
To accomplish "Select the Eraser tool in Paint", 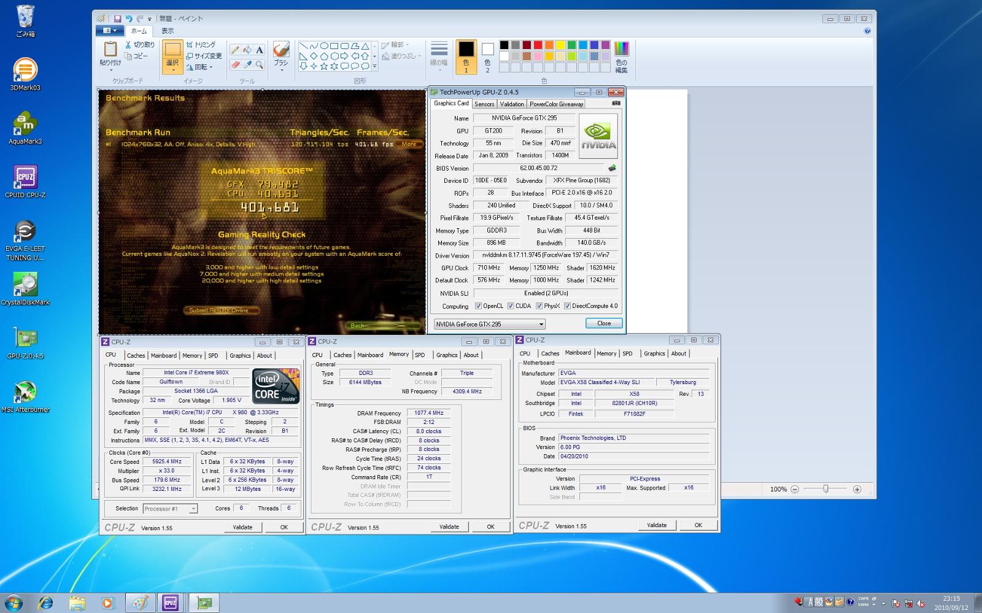I will tap(234, 64).
